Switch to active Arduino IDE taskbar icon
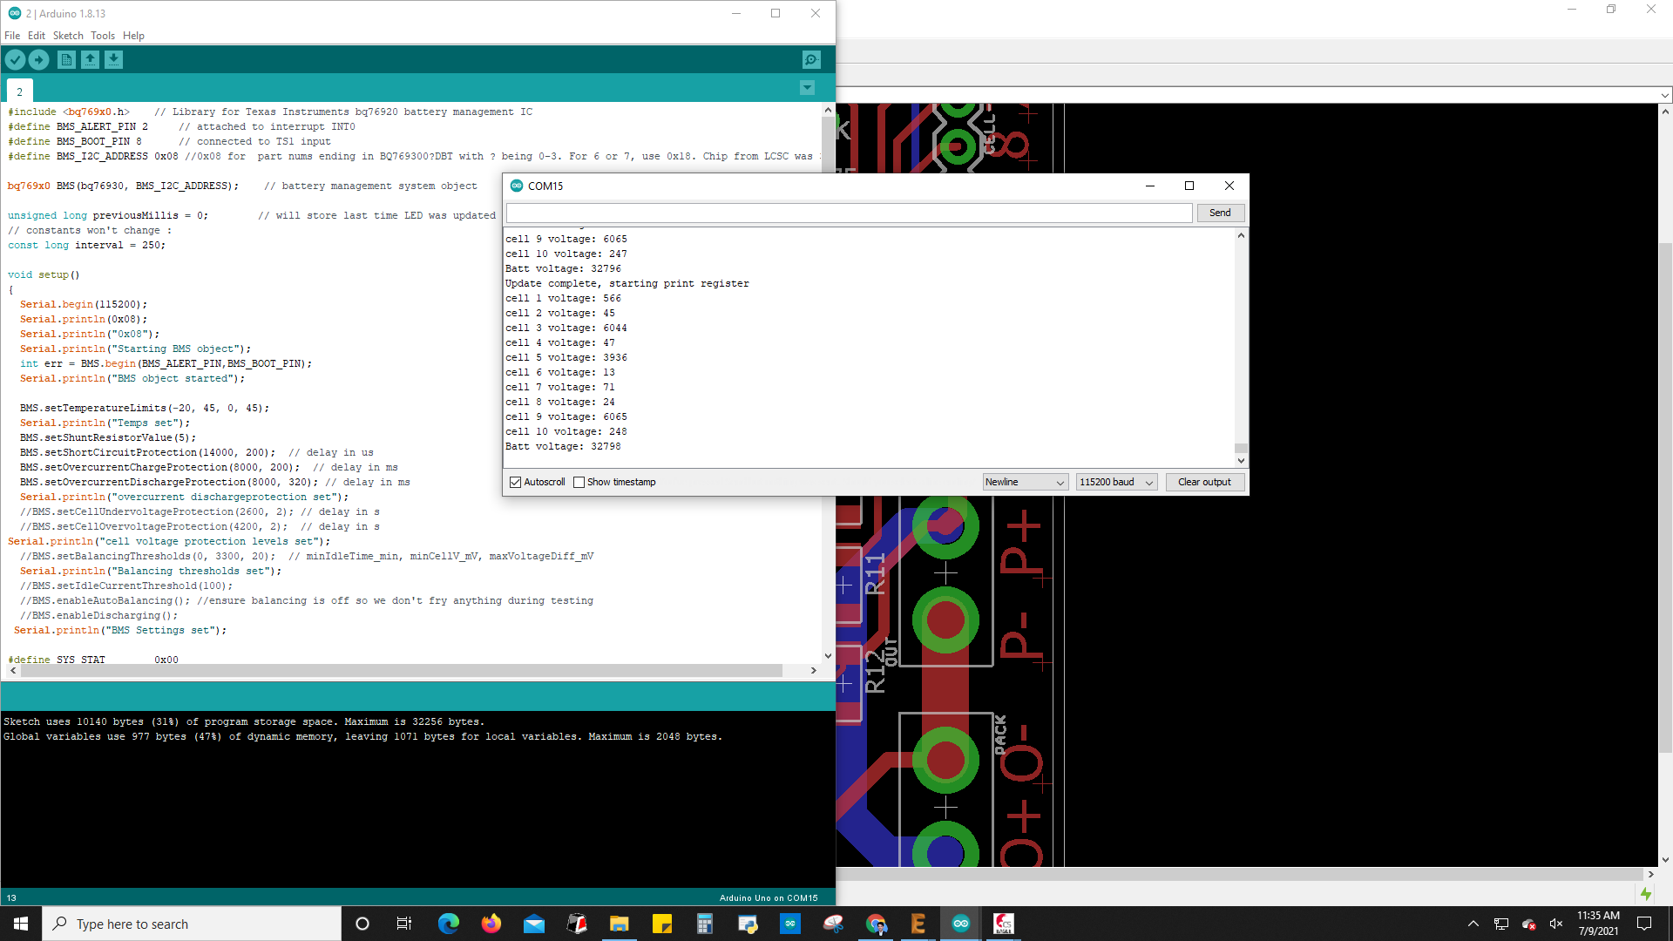 tap(960, 924)
